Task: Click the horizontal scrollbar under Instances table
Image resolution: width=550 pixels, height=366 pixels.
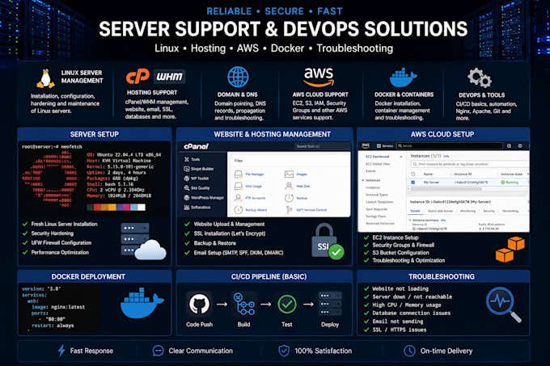Action: [x=446, y=189]
